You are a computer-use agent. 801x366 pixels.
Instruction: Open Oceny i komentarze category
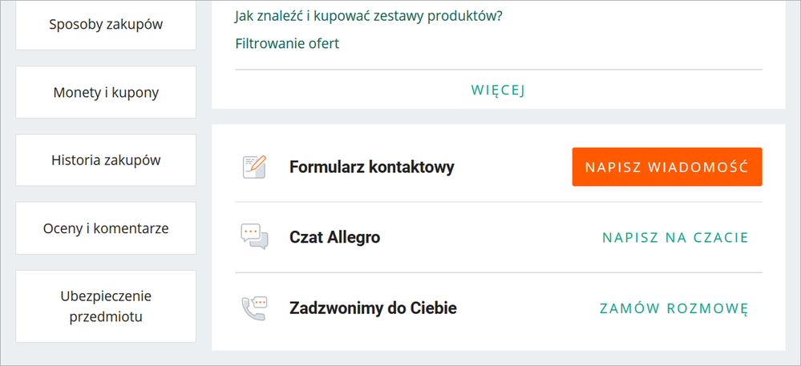coord(106,228)
